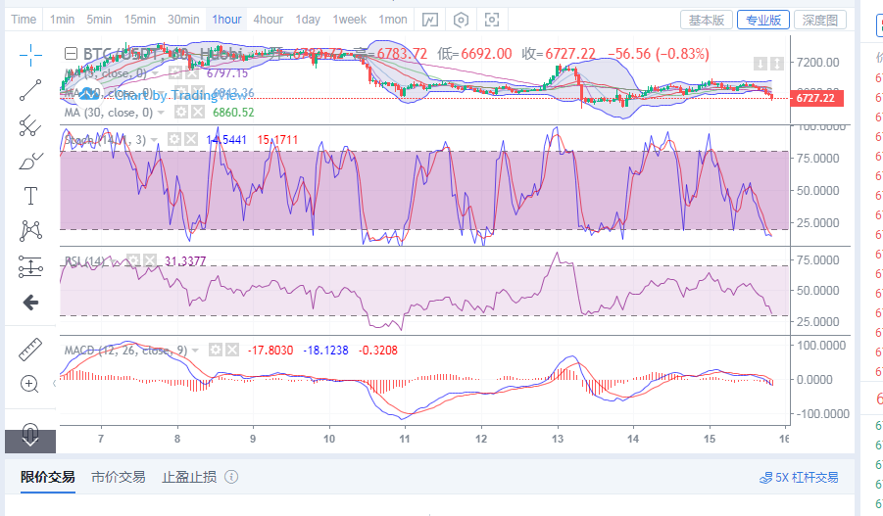Select the text annotation tool

(30, 196)
